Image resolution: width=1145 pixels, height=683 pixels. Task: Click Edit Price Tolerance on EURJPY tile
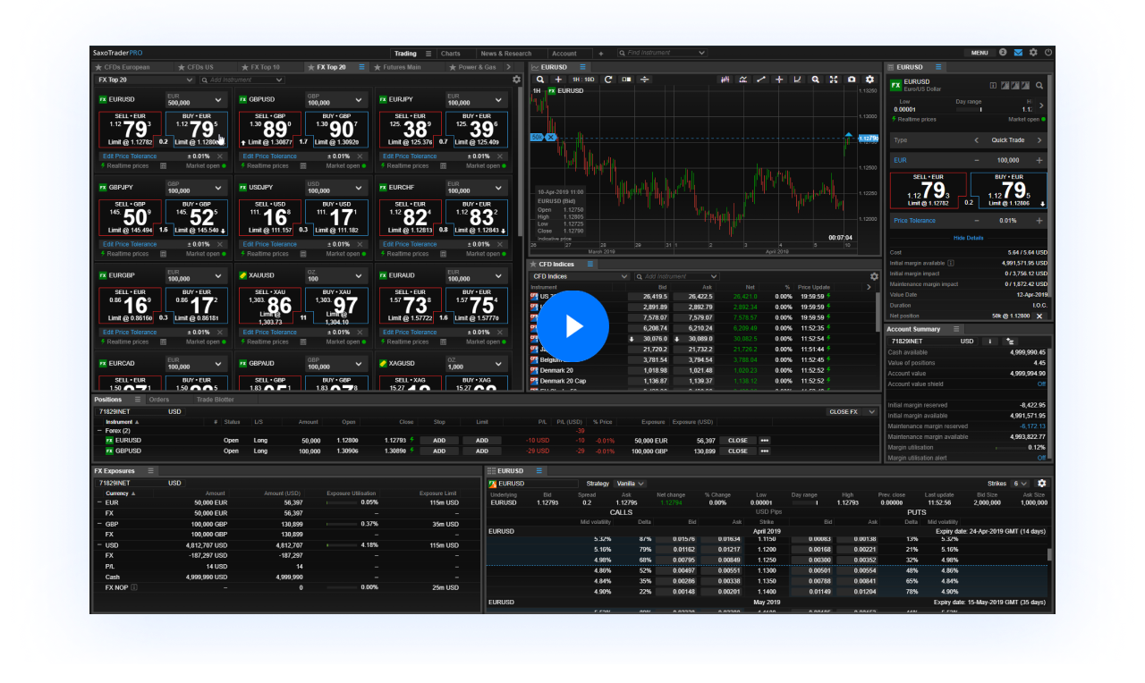pyautogui.click(x=410, y=156)
